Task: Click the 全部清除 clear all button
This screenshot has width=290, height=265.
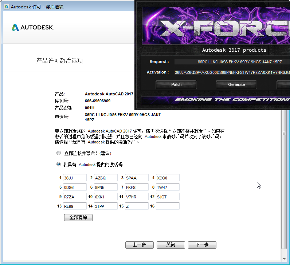Action: (78, 218)
